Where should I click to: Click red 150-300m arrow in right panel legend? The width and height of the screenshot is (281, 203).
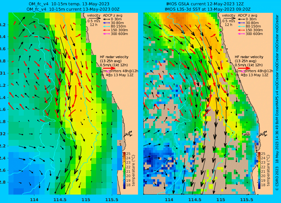[241, 30]
